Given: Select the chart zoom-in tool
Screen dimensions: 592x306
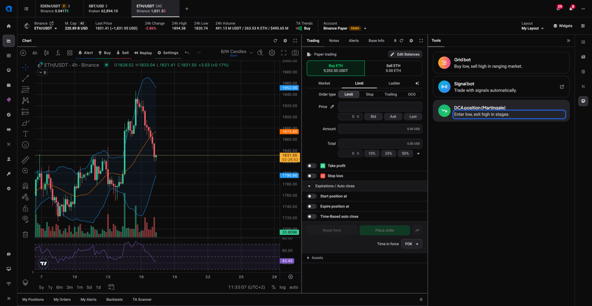Looking at the screenshot, I should [x=25, y=171].
